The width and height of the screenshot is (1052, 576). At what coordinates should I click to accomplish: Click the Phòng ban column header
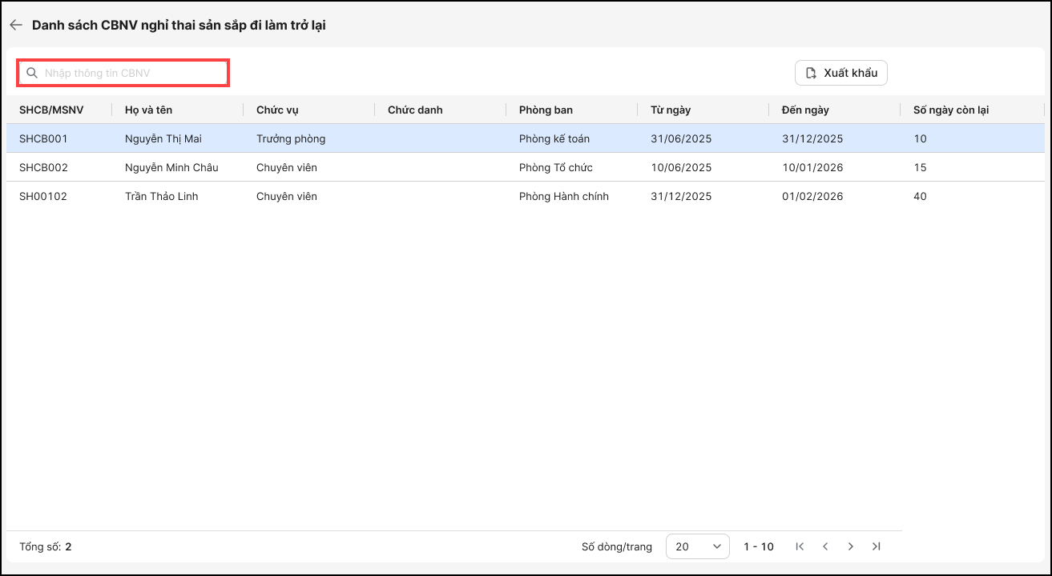(x=546, y=110)
